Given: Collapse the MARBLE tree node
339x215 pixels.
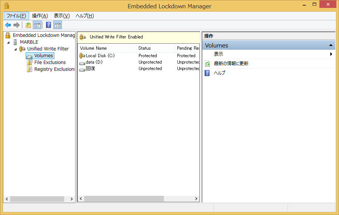Looking at the screenshot, I should click(8, 43).
